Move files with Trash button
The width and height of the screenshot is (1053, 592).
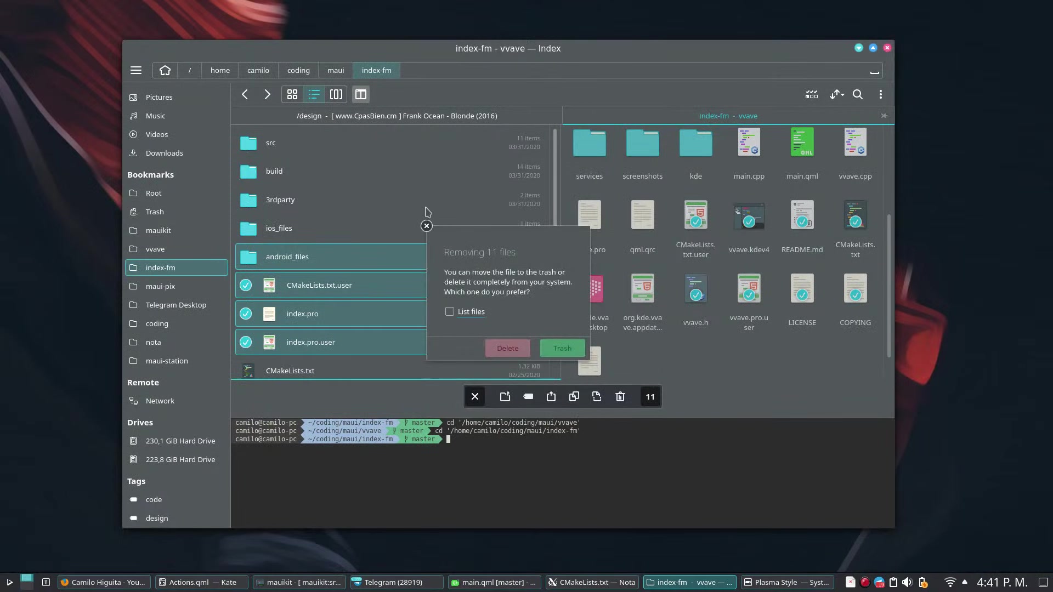[x=562, y=348]
